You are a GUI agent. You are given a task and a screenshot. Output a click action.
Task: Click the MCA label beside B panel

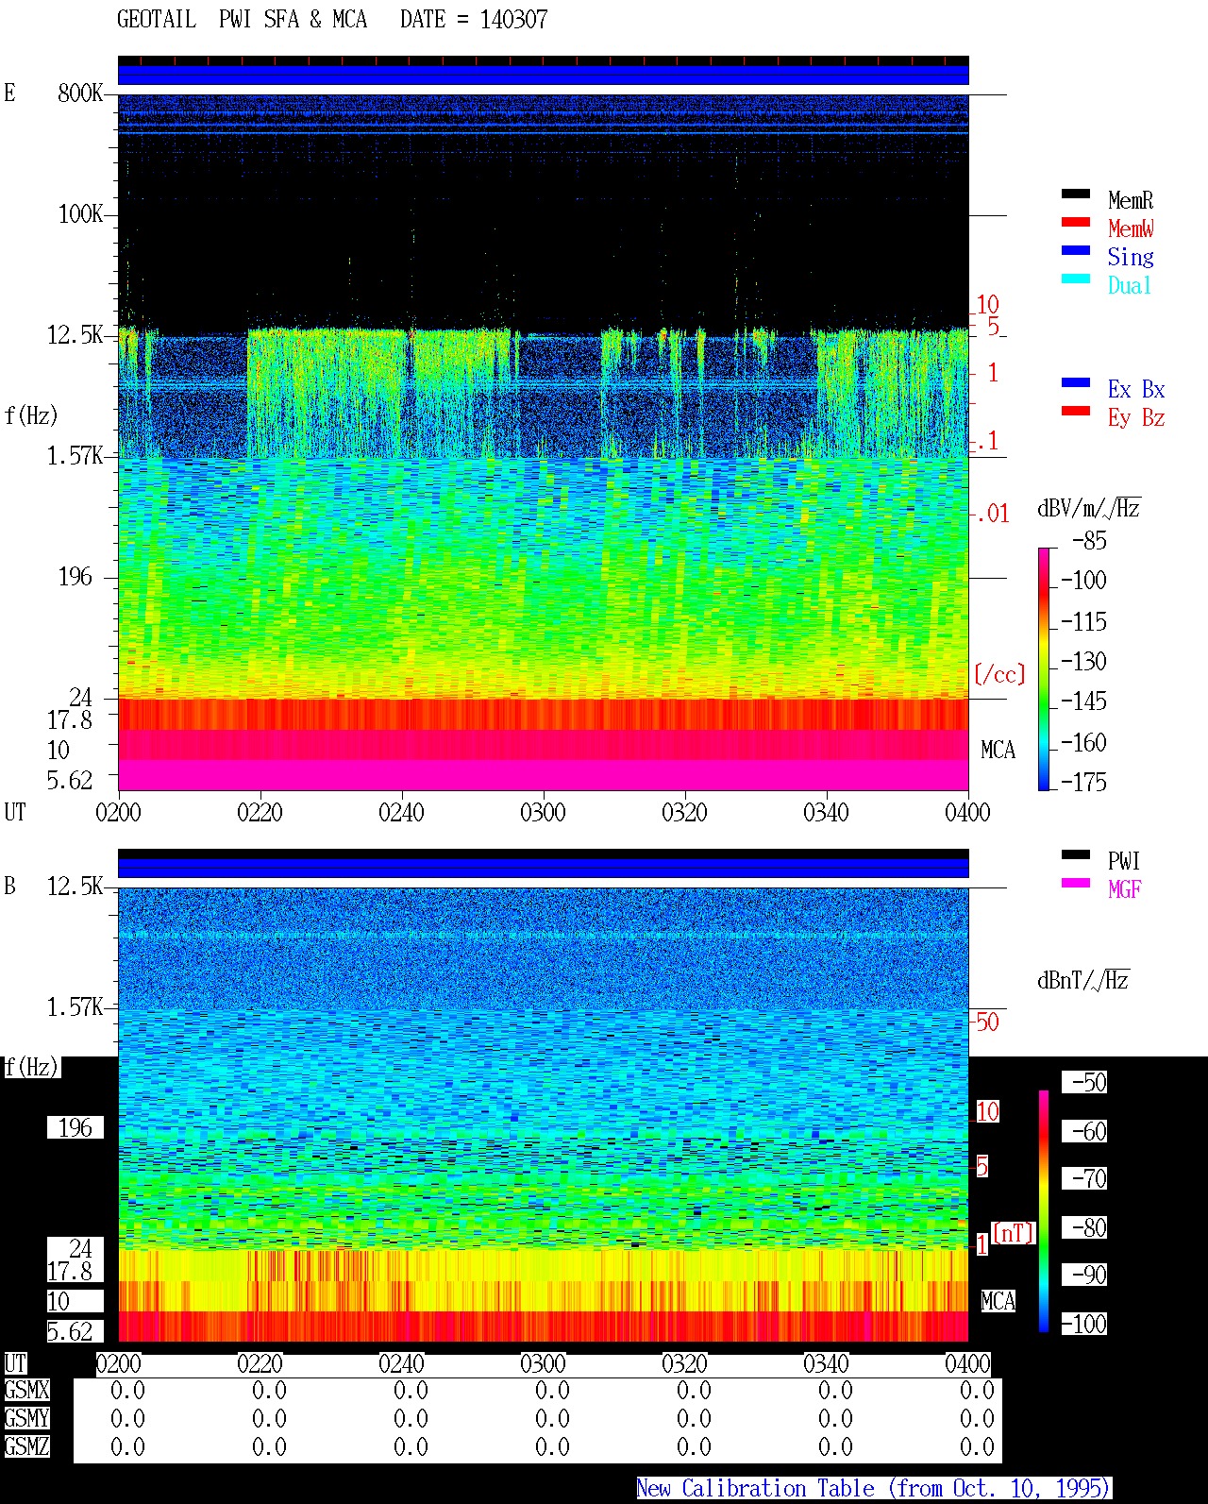coord(998,1301)
